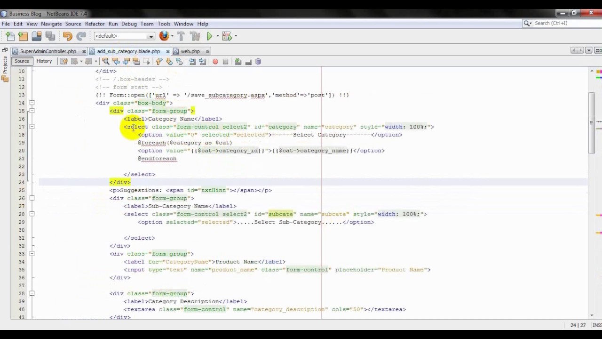Open Debug Project dropdown arrow
Image resolution: width=602 pixels, height=339 pixels.
pyautogui.click(x=236, y=36)
